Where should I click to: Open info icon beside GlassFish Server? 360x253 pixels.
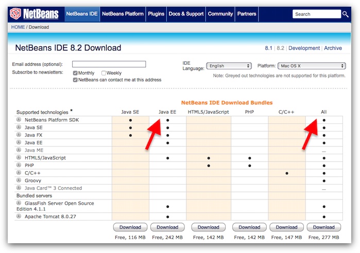coord(19,203)
